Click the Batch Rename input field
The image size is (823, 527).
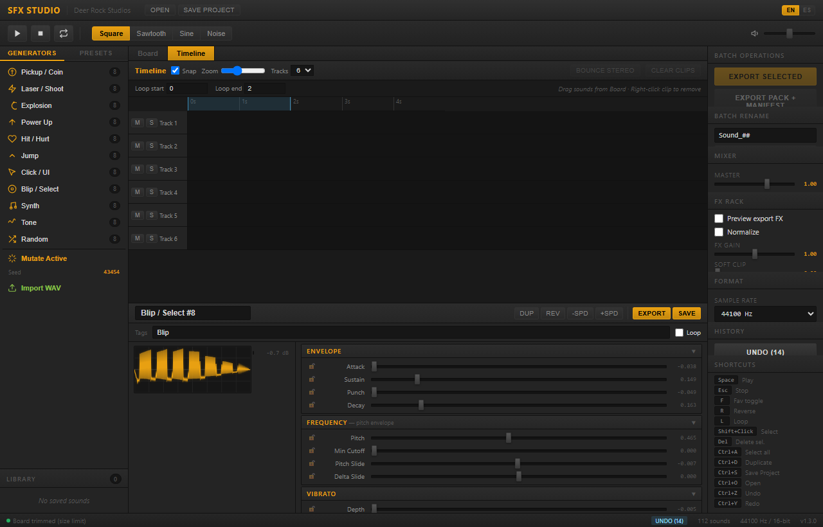click(765, 136)
